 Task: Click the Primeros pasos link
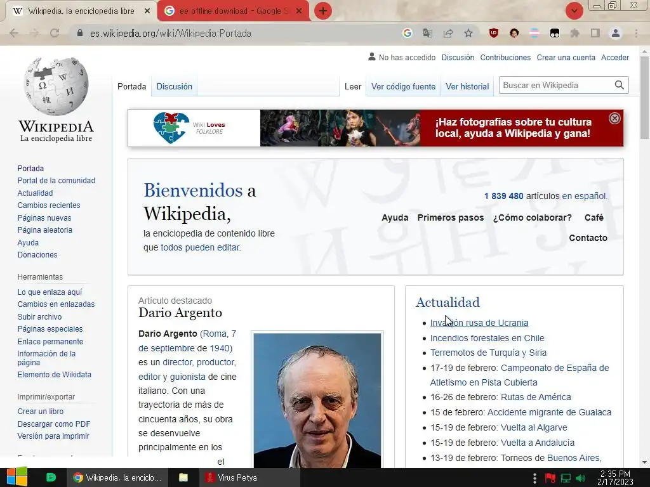(451, 218)
